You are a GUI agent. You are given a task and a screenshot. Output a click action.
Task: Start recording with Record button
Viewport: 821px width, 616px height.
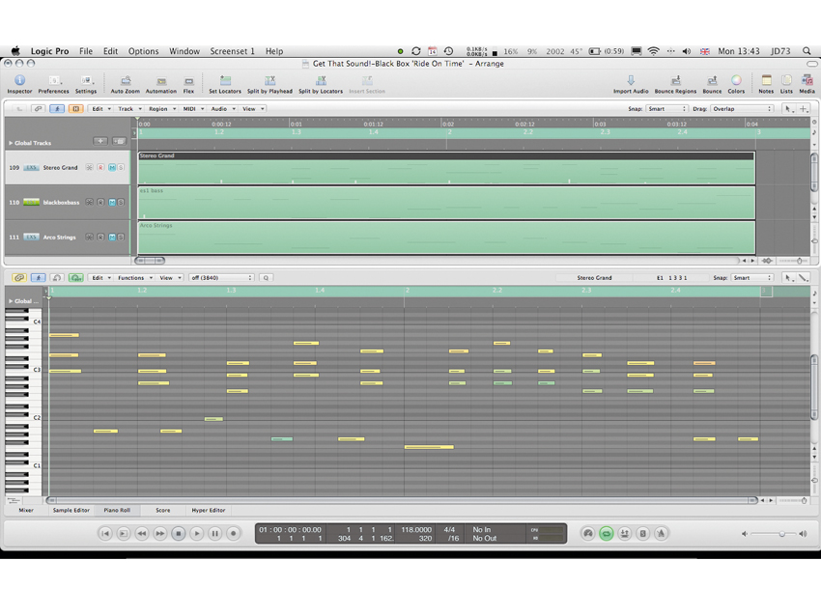[x=233, y=533]
